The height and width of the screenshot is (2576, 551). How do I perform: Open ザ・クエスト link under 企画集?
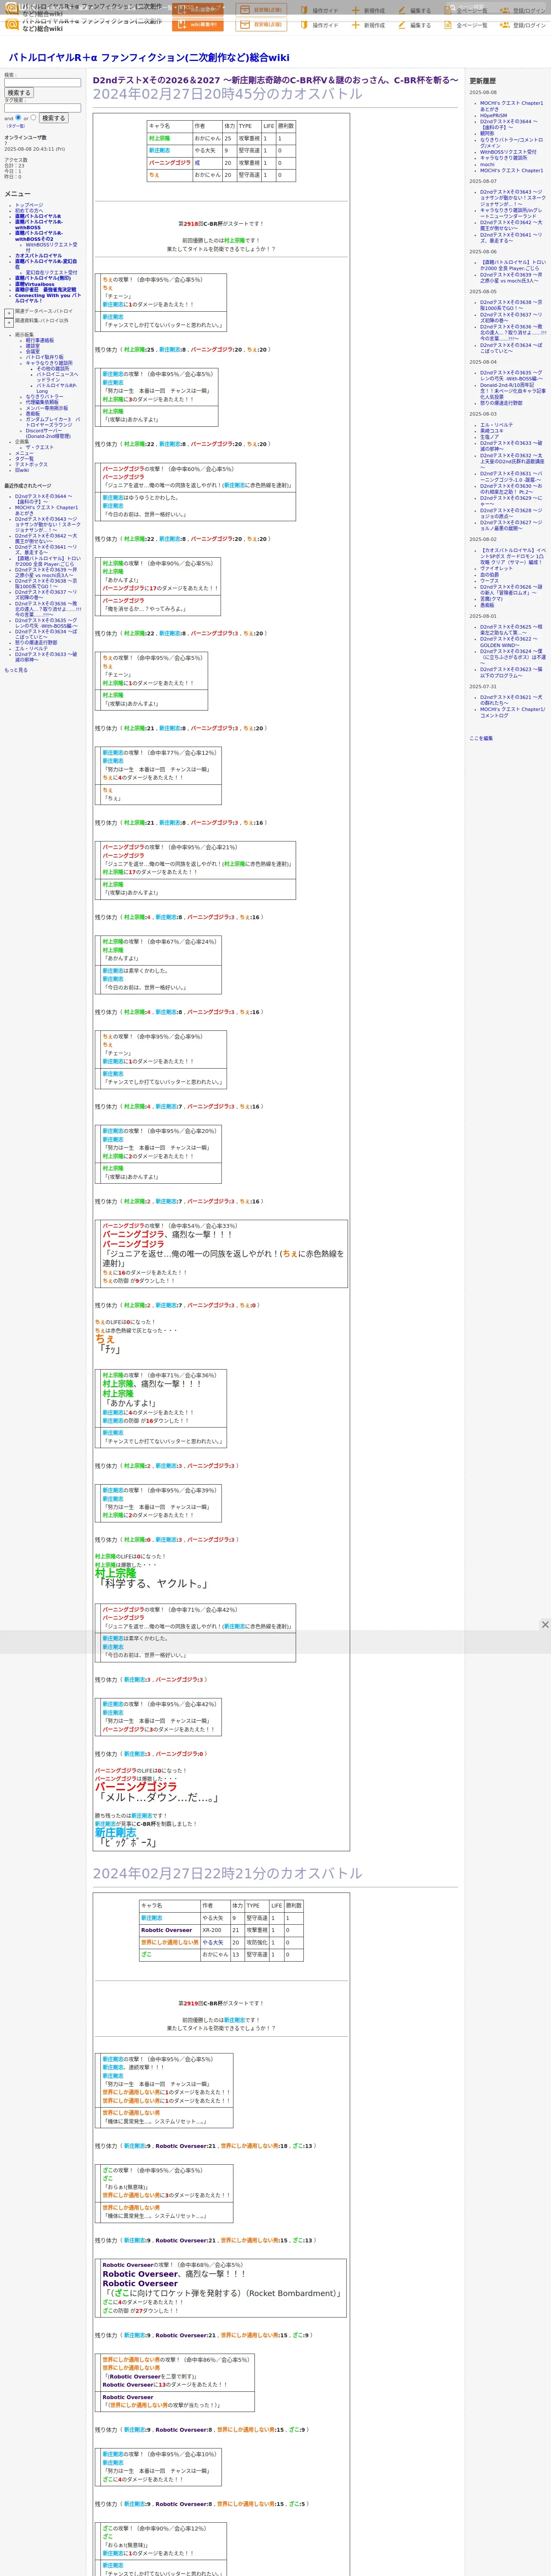pos(40,447)
